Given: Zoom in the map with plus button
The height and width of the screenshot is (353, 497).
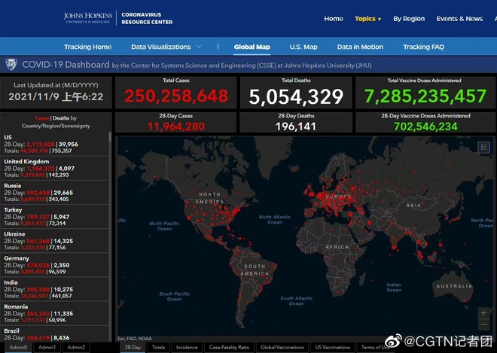Looking at the screenshot, I should coord(483,313).
